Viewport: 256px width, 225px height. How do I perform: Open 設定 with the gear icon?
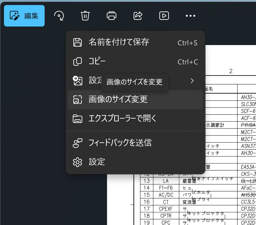pos(78,162)
